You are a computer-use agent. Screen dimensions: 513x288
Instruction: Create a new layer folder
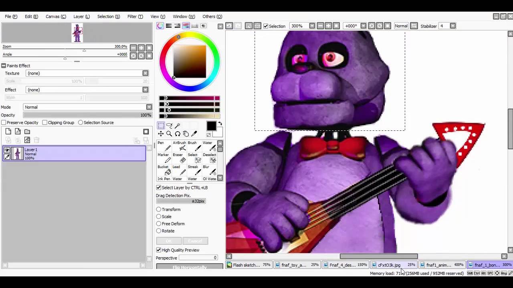tap(27, 132)
